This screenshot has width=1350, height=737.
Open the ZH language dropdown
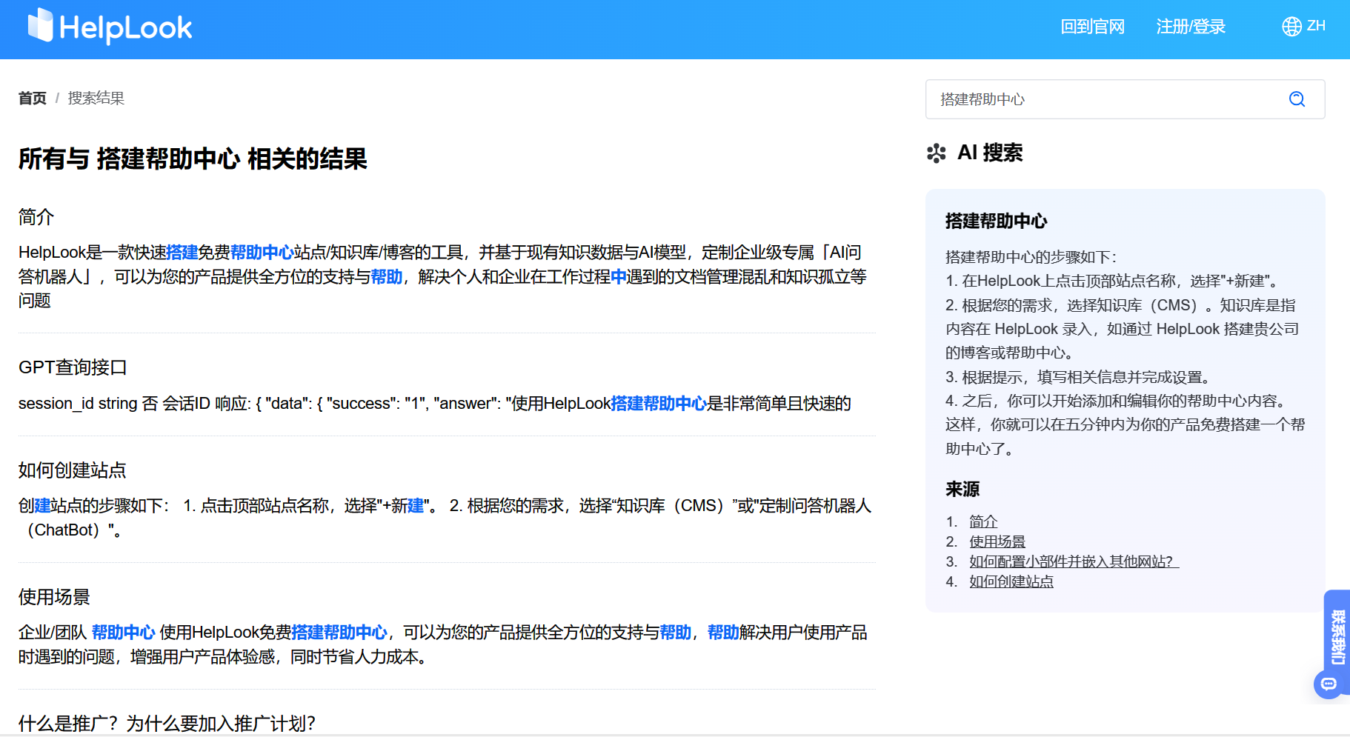(1315, 26)
